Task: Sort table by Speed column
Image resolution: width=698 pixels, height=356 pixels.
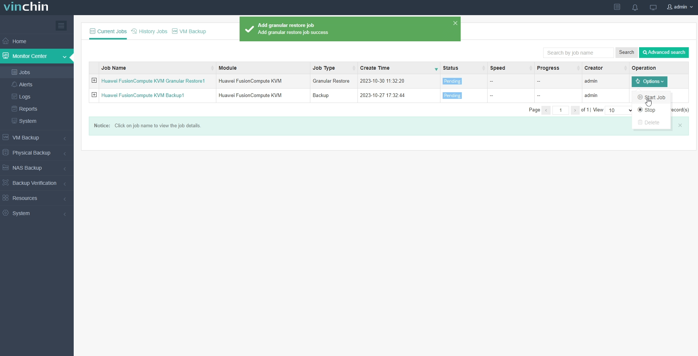Action: pyautogui.click(x=511, y=68)
